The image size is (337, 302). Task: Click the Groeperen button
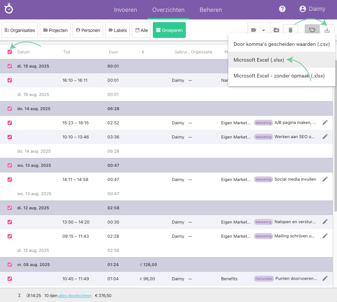click(169, 30)
